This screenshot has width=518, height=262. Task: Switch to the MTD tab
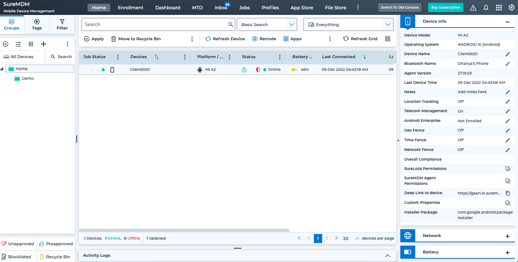pyautogui.click(x=197, y=7)
